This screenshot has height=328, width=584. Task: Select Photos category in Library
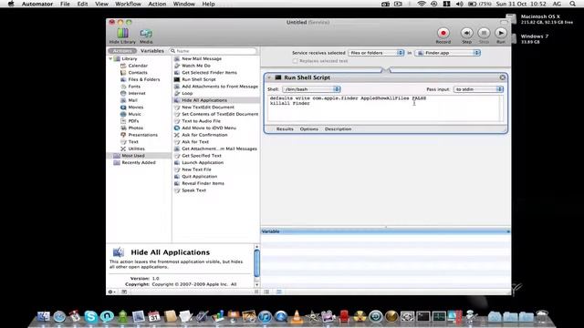click(136, 128)
